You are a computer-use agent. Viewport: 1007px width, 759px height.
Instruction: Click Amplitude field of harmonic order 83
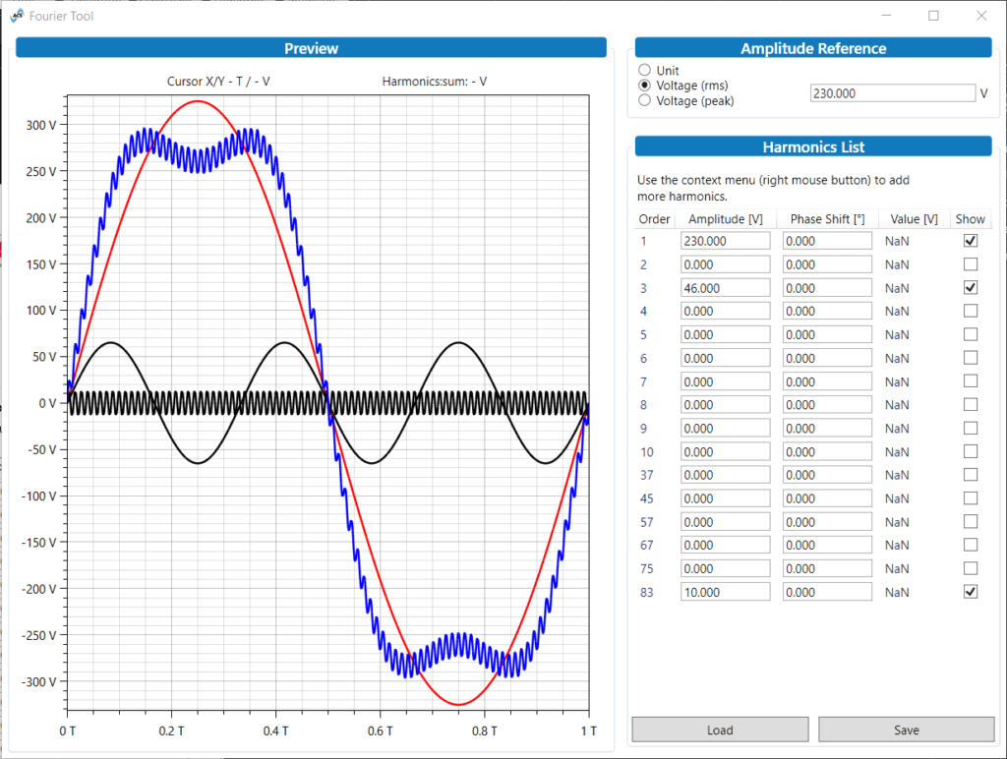click(x=725, y=592)
